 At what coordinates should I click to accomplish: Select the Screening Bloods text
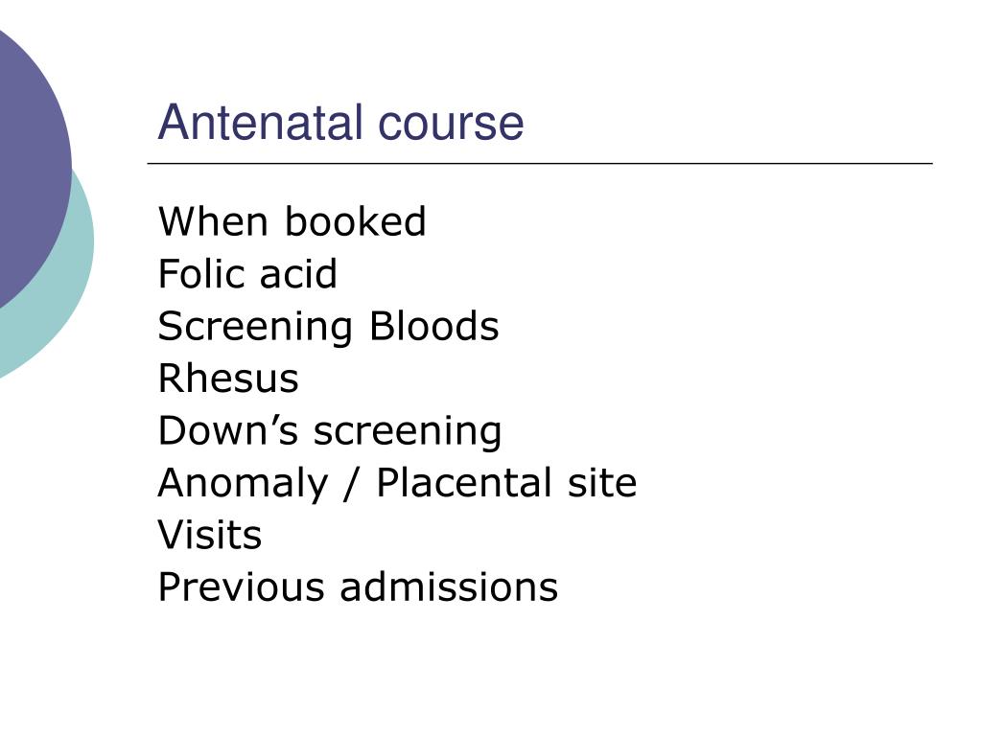[x=329, y=328]
